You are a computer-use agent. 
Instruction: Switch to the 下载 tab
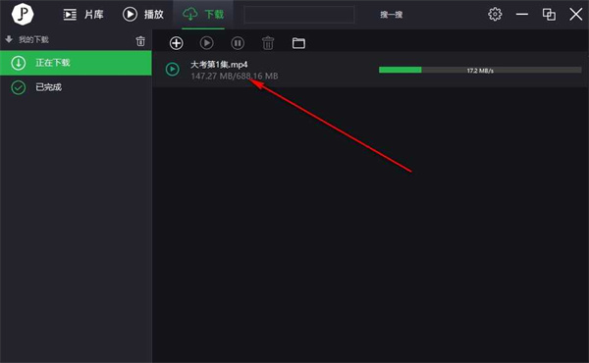pos(203,15)
